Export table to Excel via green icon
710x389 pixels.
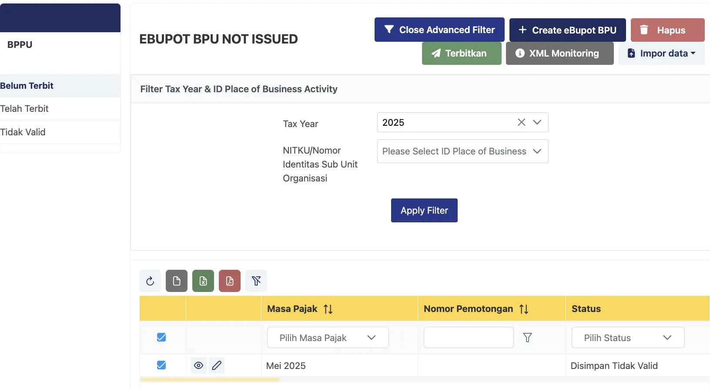point(203,281)
